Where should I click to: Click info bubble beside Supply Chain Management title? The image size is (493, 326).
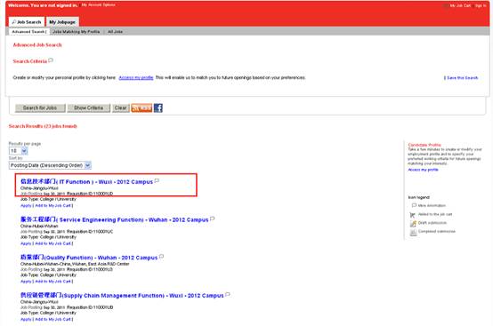[x=228, y=295]
